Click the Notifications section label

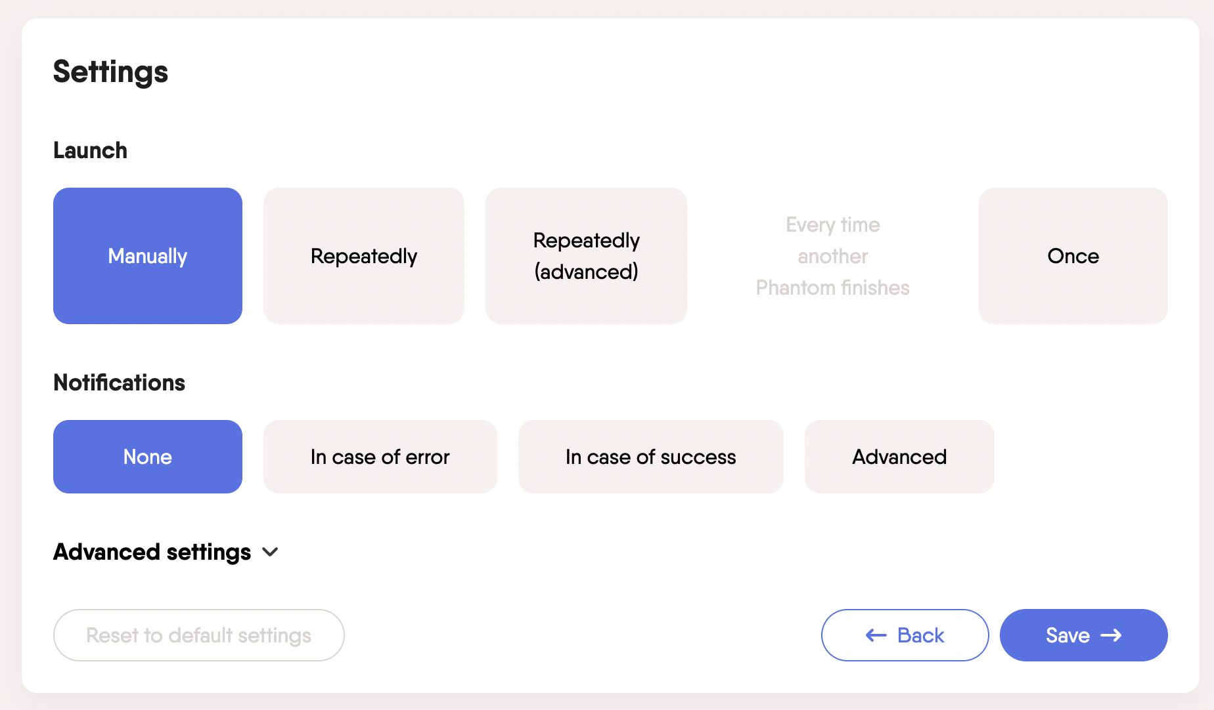[x=119, y=383]
